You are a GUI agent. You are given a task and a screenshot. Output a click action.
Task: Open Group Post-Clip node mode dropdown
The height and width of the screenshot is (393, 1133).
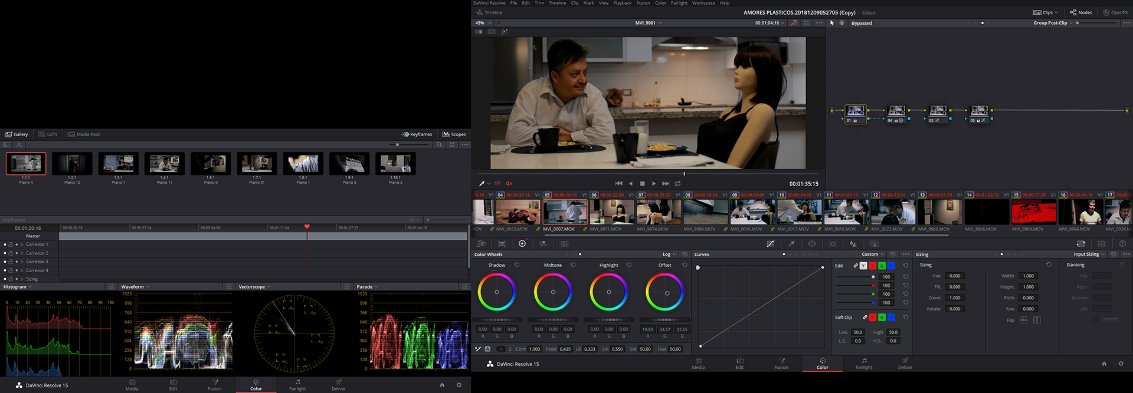tap(1053, 23)
